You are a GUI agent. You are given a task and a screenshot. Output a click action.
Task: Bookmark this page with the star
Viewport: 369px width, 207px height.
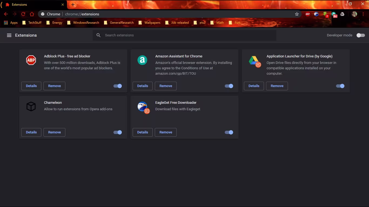(297, 14)
